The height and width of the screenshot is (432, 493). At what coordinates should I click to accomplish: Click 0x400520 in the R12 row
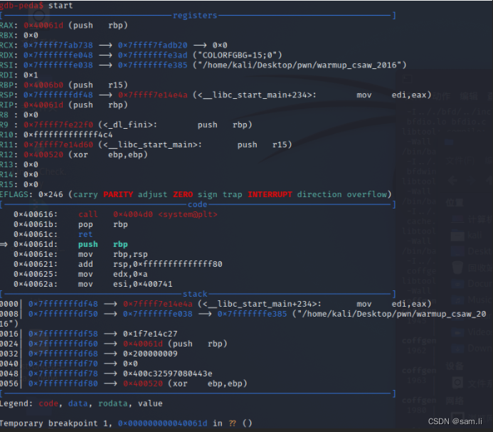point(43,155)
